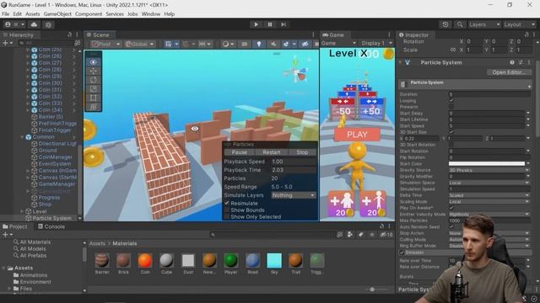Open draw mode shading dropdown

tap(228, 44)
